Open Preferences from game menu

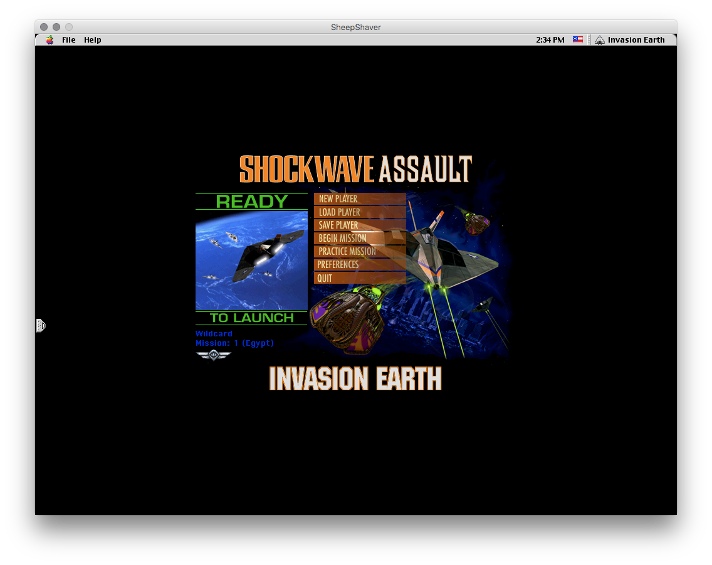[360, 264]
